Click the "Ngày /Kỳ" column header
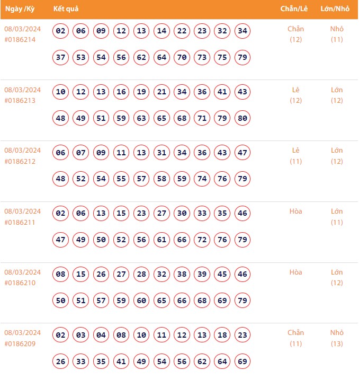359x379 pixels. pyautogui.click(x=21, y=10)
